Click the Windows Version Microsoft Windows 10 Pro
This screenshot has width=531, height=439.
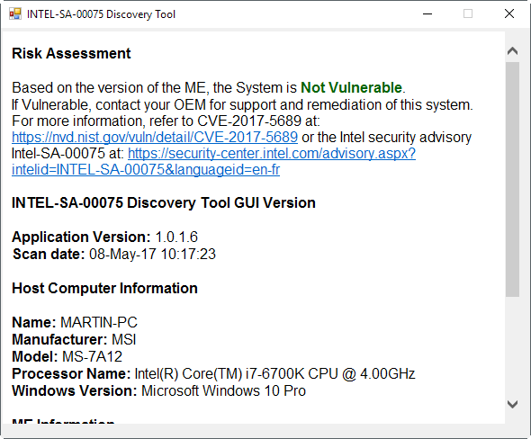click(223, 391)
